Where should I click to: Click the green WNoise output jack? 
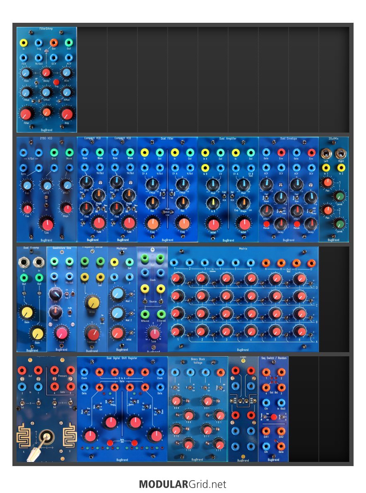click(145, 314)
